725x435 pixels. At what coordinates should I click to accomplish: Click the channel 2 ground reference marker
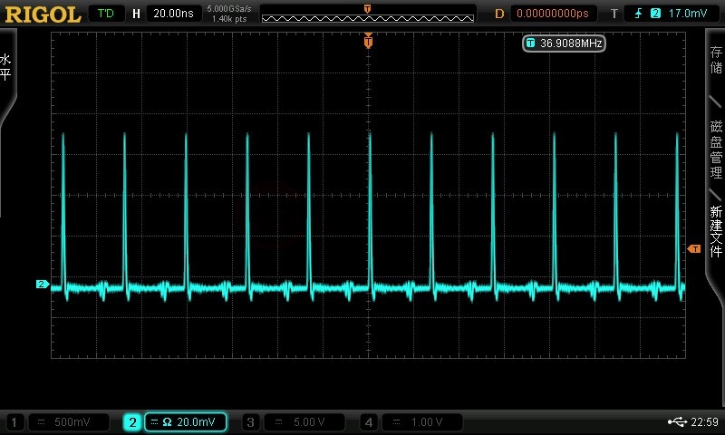tap(42, 285)
